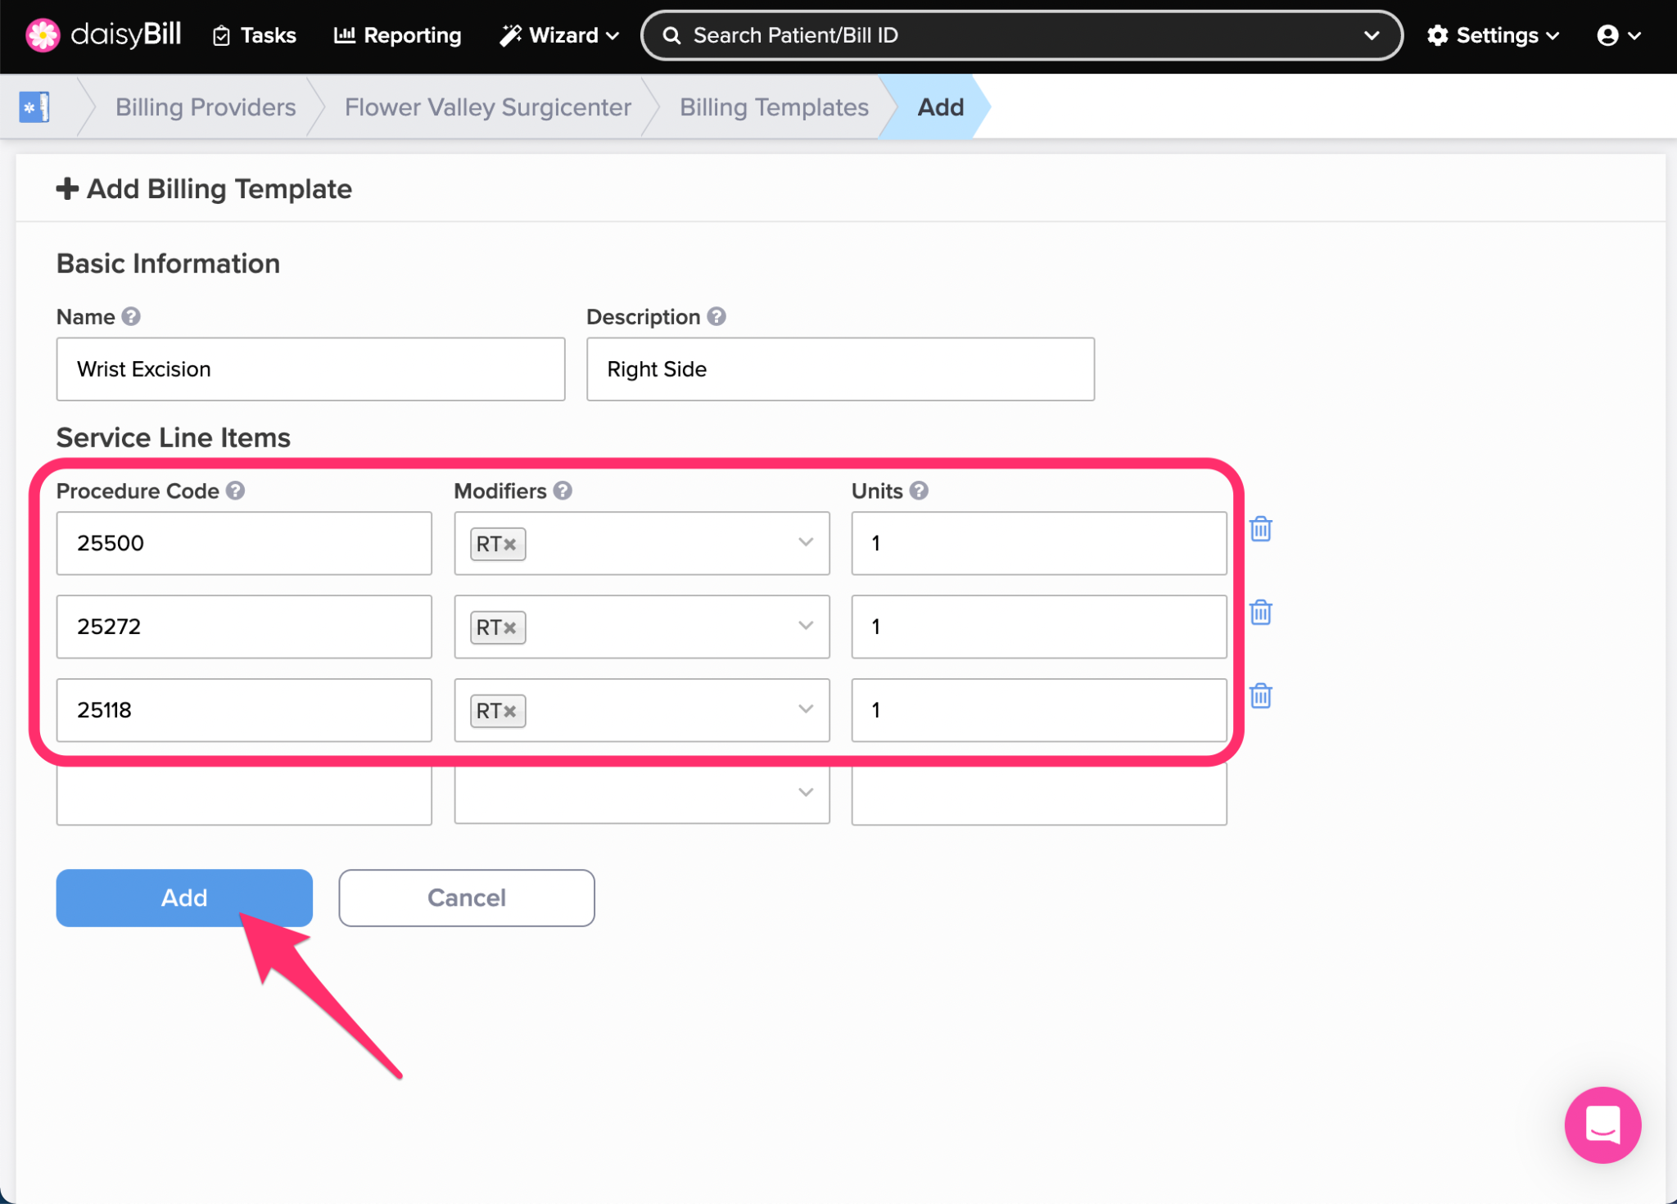Remove the 25118 service line item
This screenshot has height=1204, width=1677.
point(1260,696)
